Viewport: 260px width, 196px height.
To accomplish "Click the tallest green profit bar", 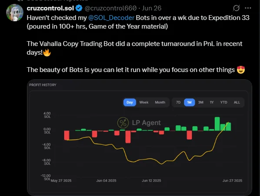I will click(217, 124).
